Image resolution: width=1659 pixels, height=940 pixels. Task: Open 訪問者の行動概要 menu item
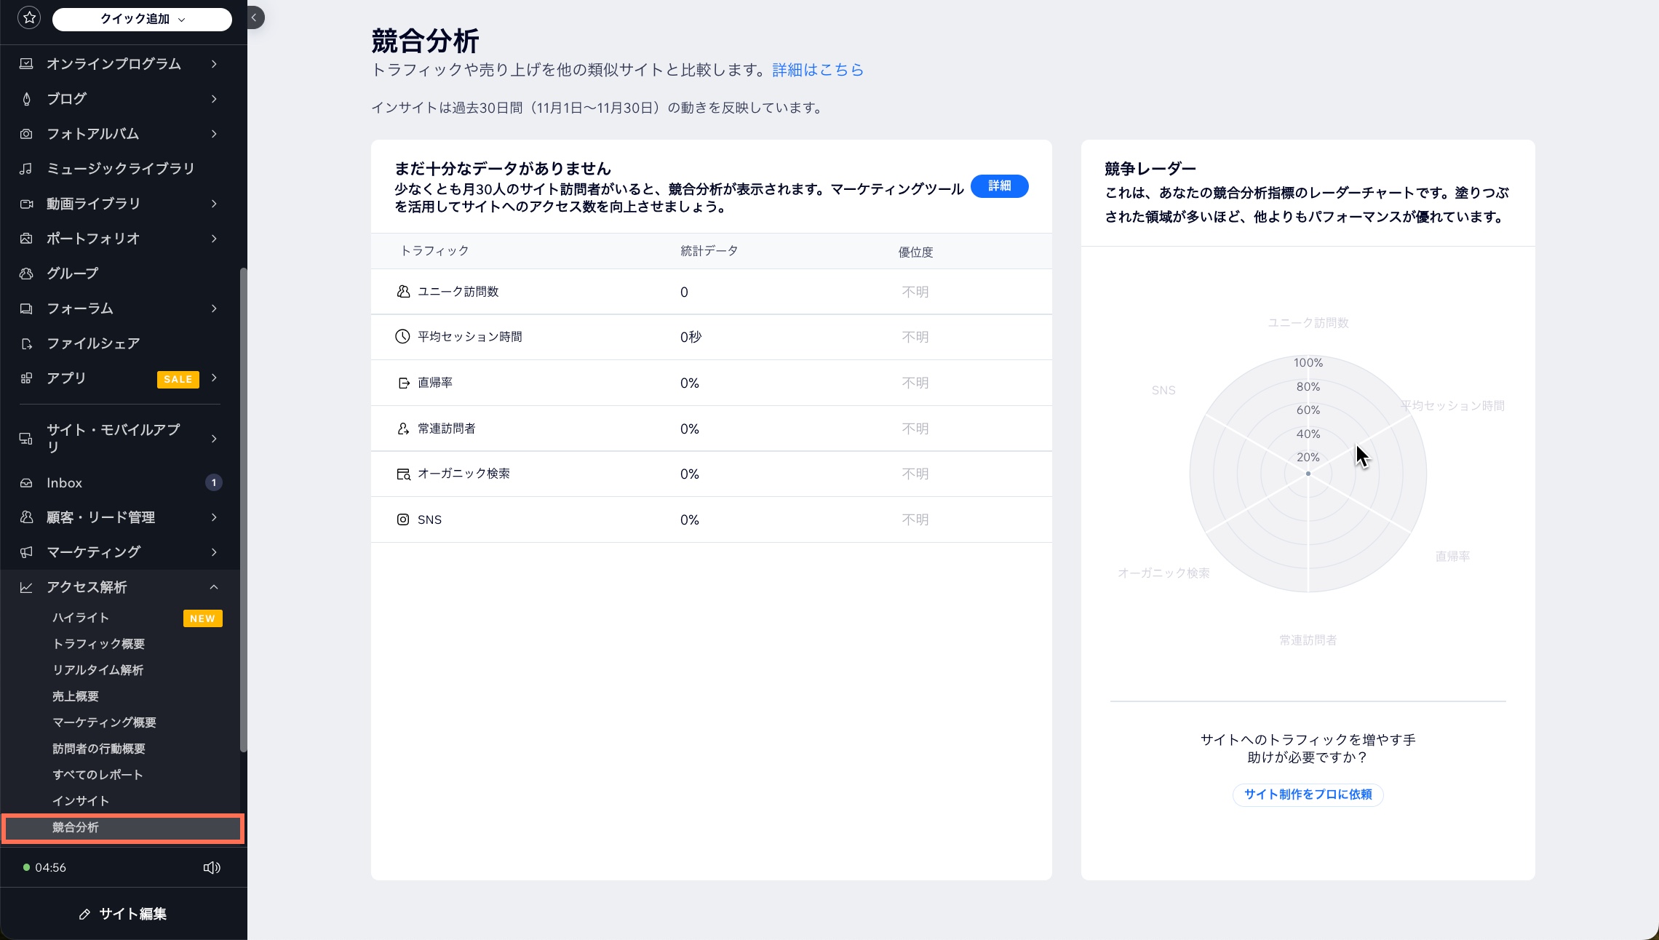(98, 749)
